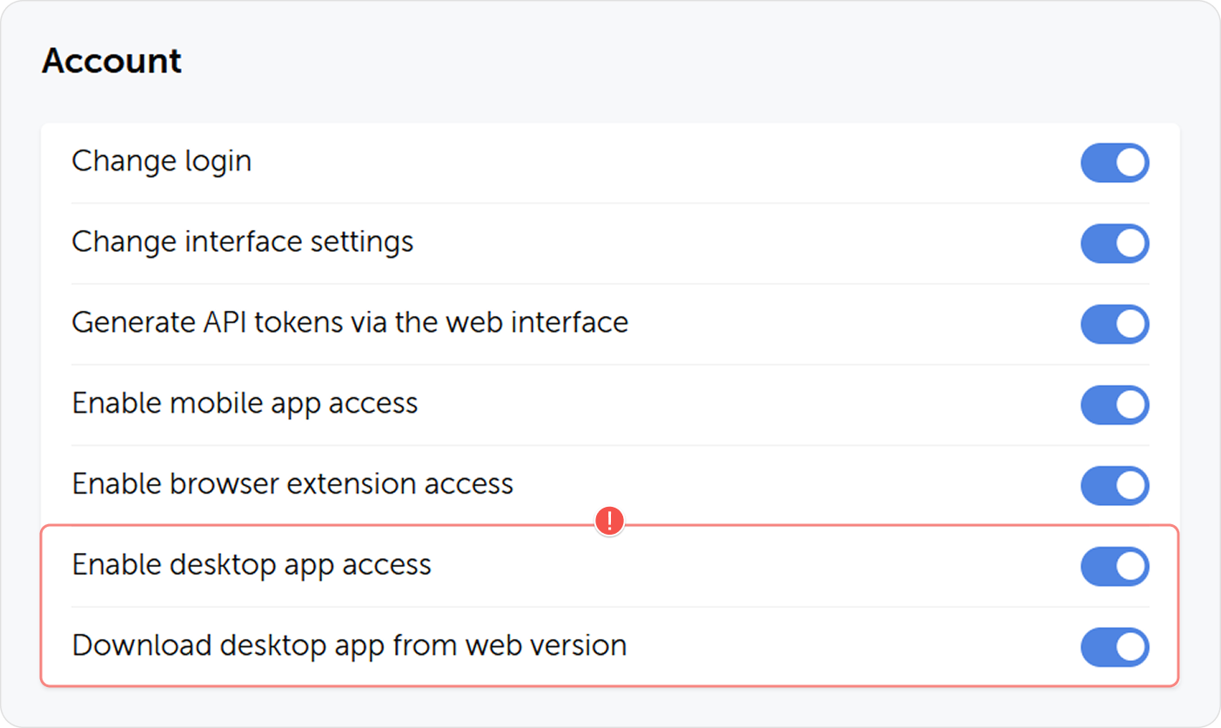Disable Enable browser extension access
The height and width of the screenshot is (728, 1221).
point(1115,486)
